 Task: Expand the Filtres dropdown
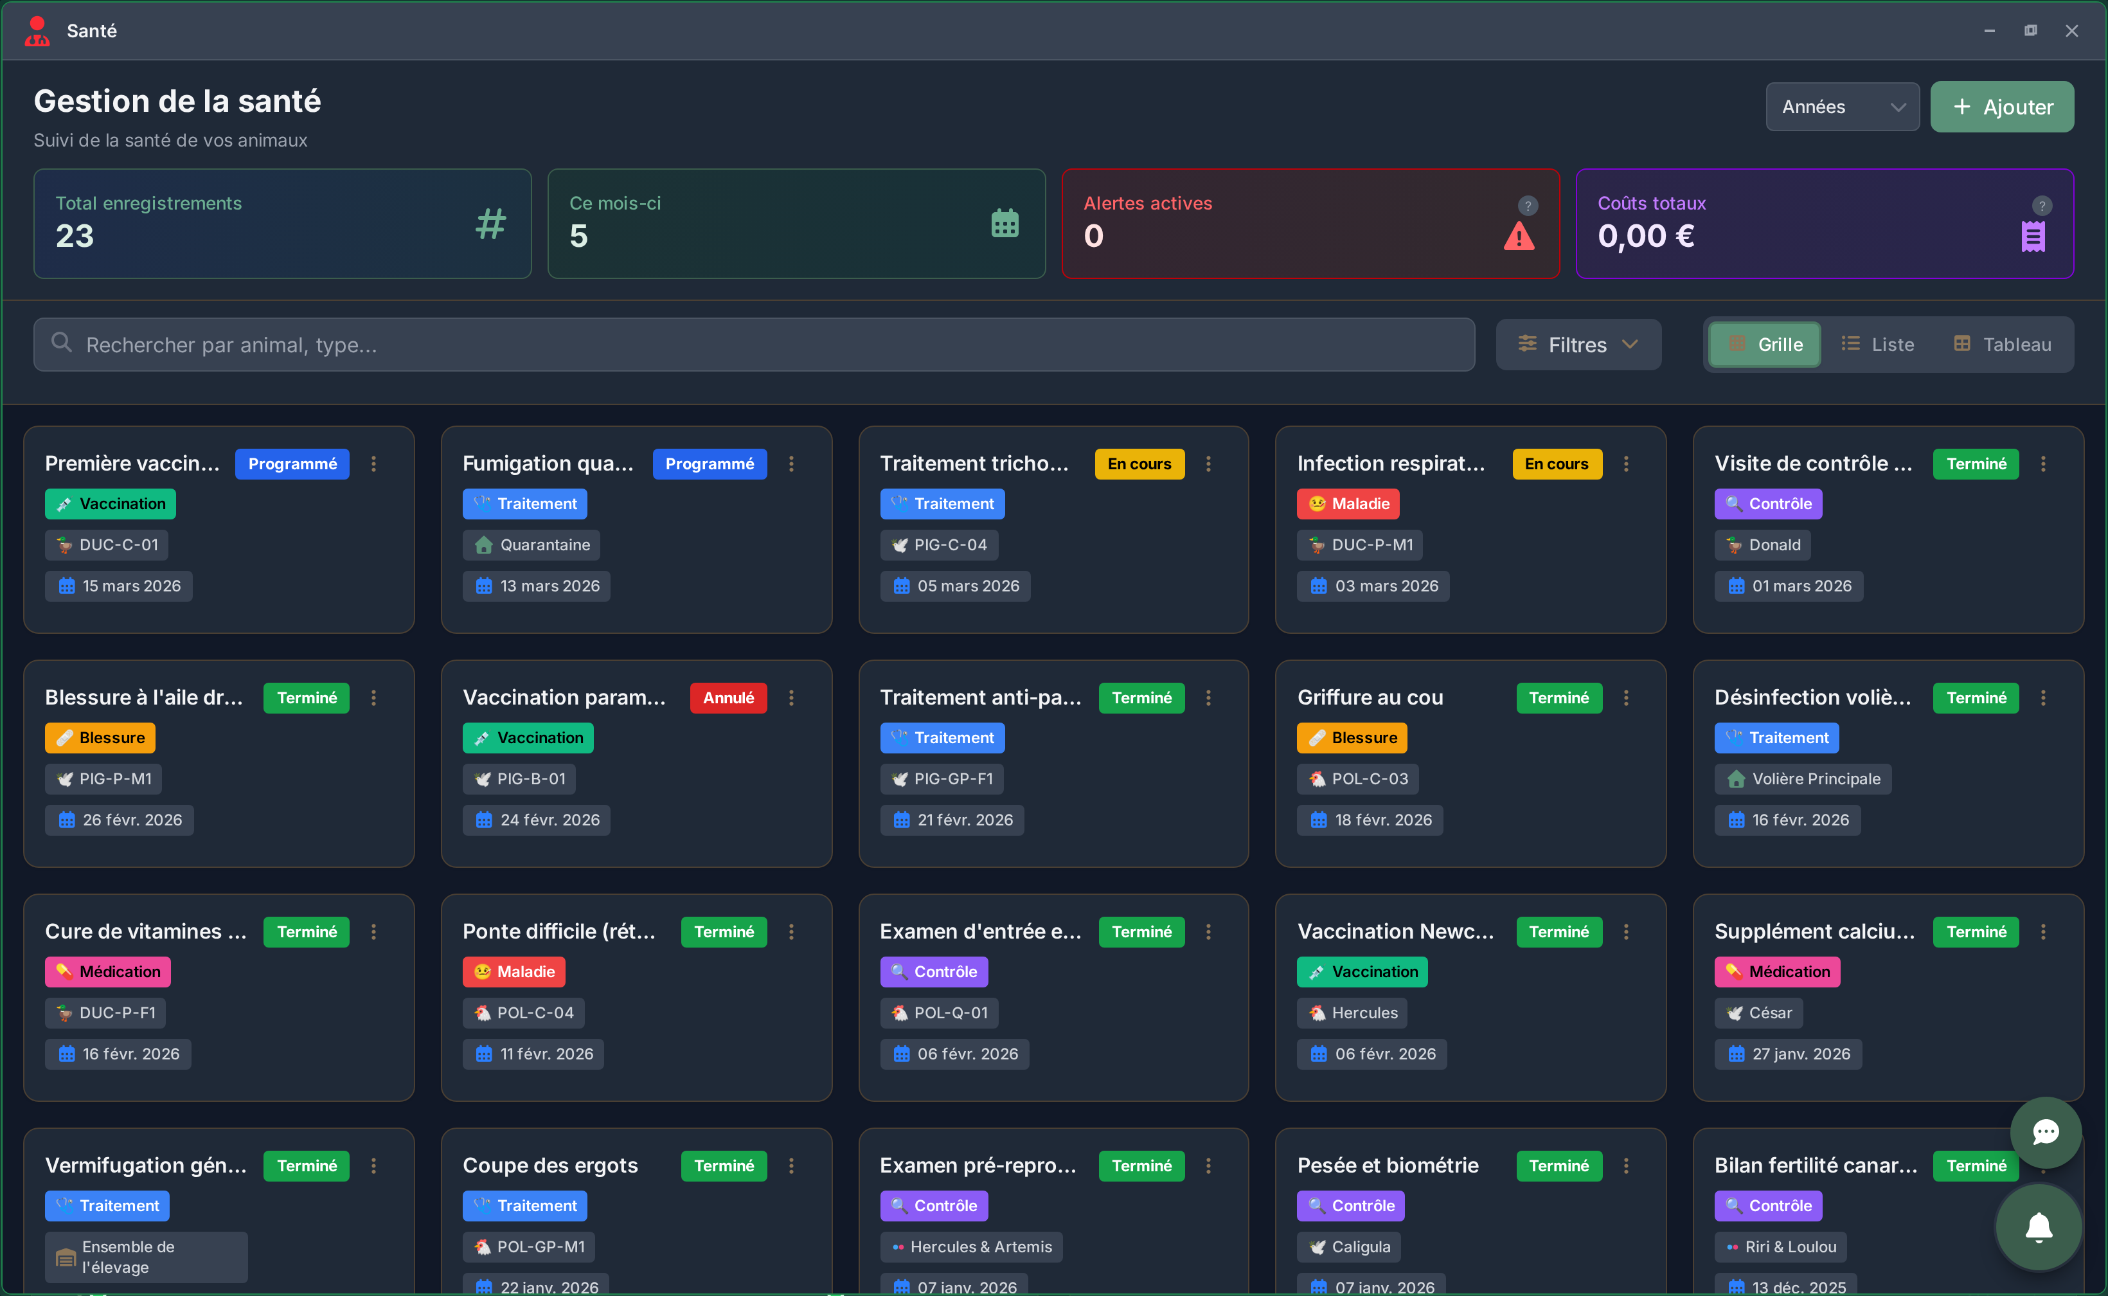point(1578,345)
